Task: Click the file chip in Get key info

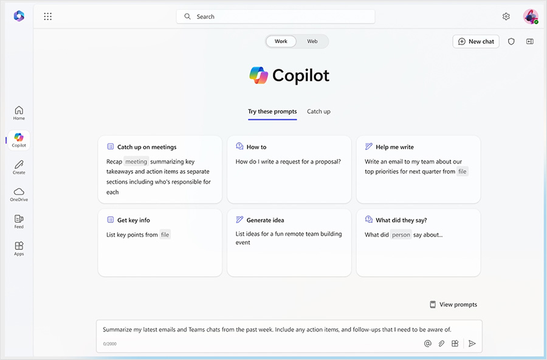Action: point(165,235)
